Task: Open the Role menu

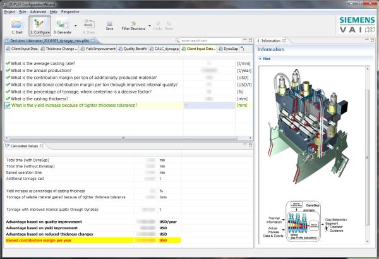Action: point(23,12)
